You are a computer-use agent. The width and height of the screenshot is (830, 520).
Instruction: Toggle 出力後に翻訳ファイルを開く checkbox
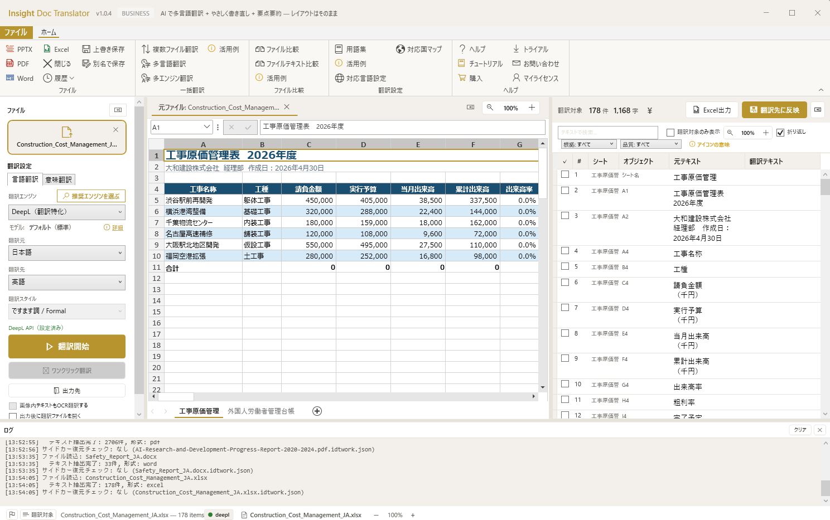tap(13, 416)
